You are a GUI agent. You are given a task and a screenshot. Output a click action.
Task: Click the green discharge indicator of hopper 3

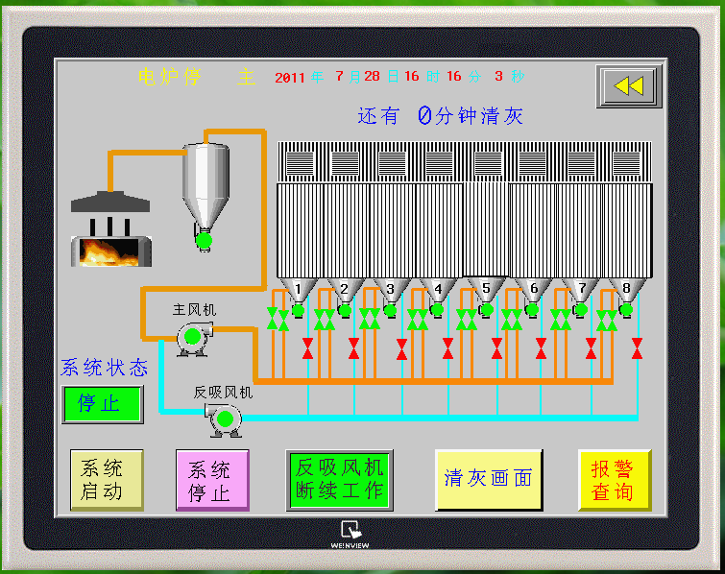pos(390,310)
